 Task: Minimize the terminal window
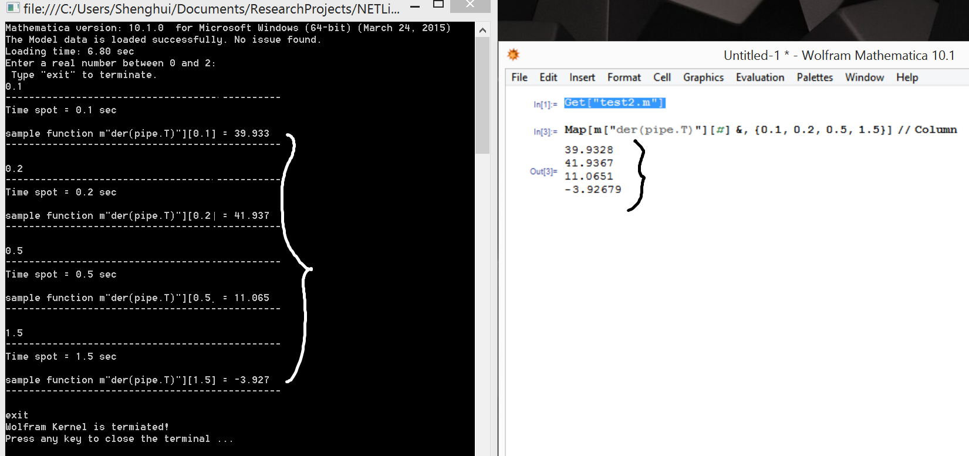[415, 6]
